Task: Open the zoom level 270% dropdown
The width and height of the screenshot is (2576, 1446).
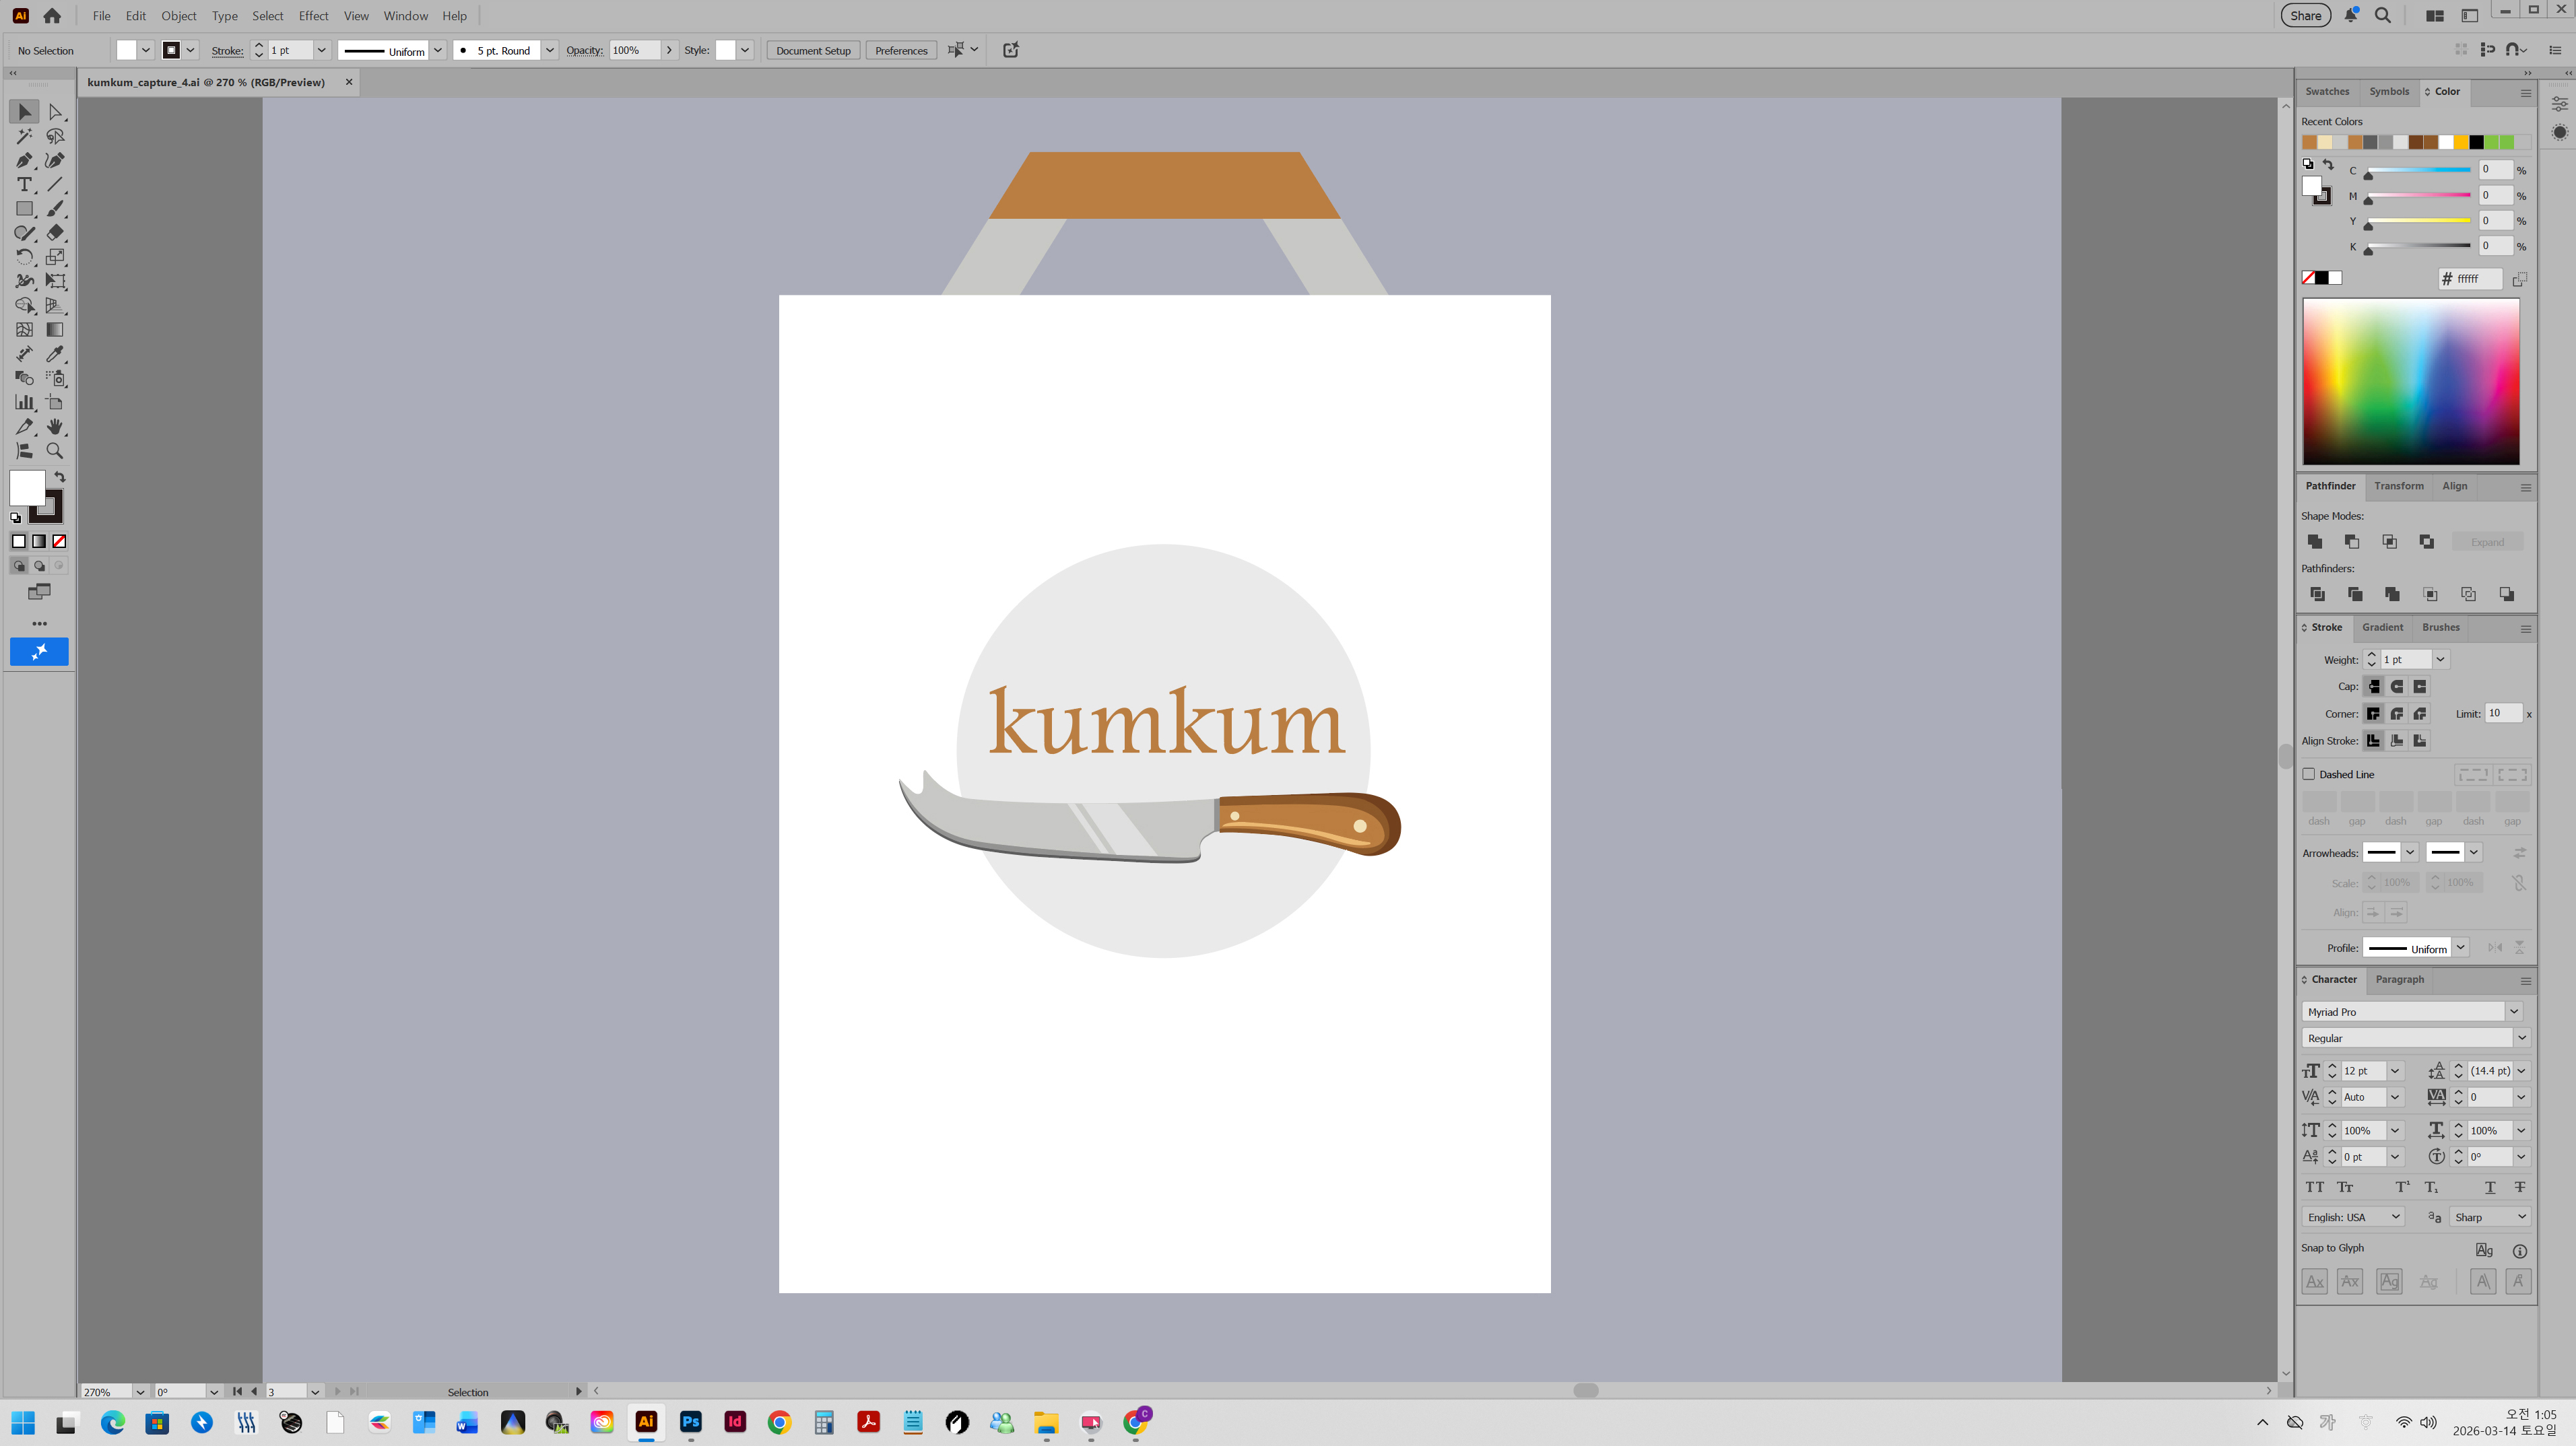Action: point(140,1391)
